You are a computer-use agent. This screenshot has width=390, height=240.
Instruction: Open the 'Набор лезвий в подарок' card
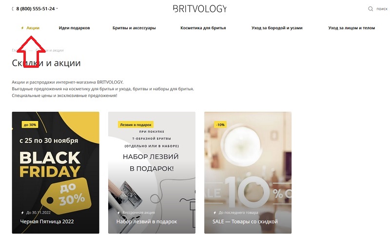click(152, 173)
